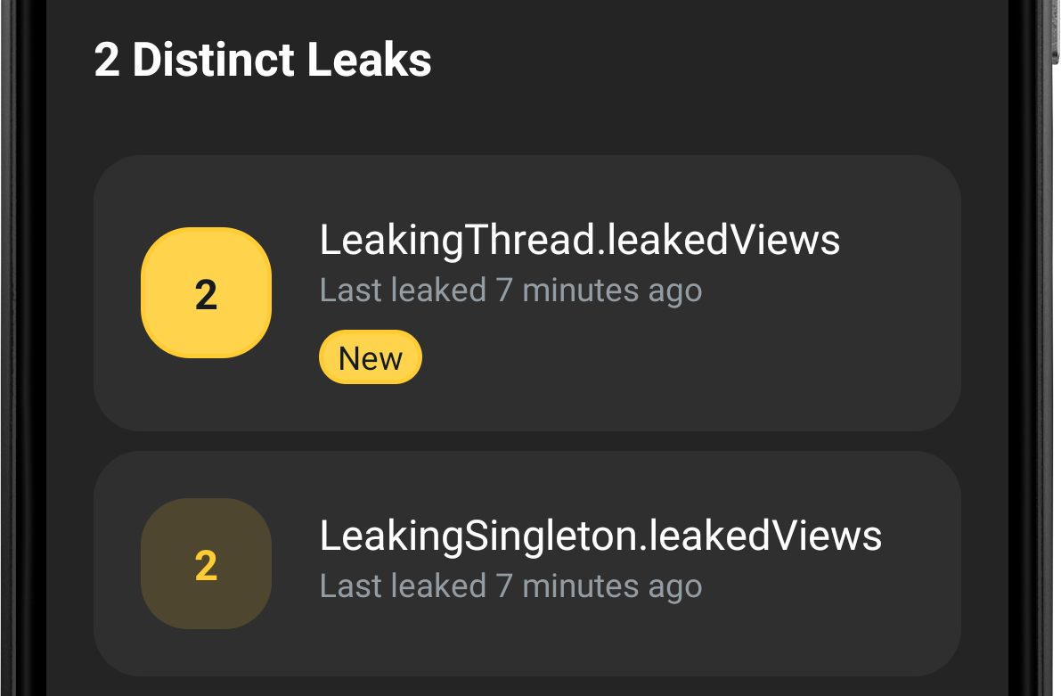Click the yellow New chip

pos(370,356)
